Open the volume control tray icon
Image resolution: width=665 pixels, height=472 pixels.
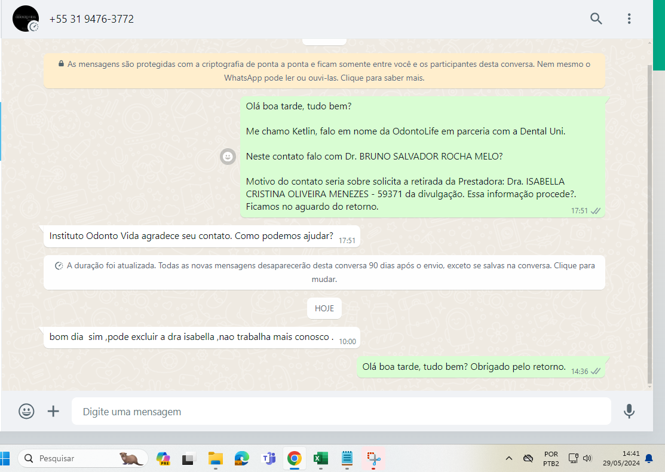click(x=587, y=458)
